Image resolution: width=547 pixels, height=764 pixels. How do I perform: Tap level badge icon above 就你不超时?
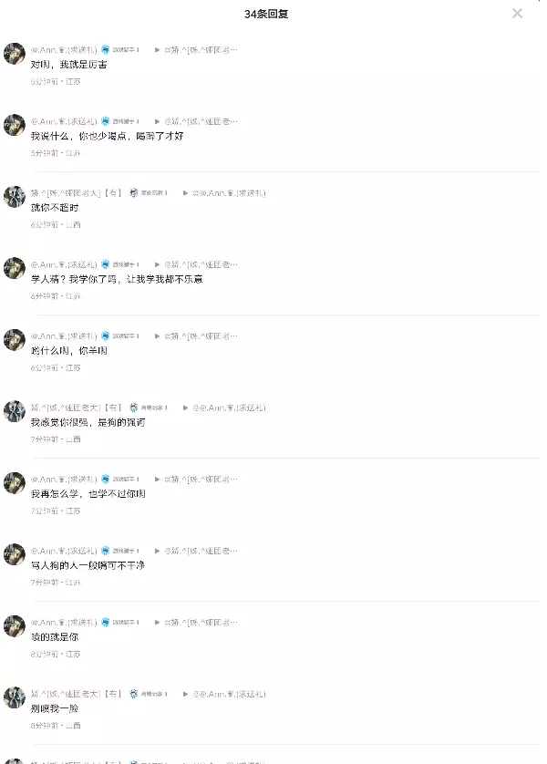(133, 193)
